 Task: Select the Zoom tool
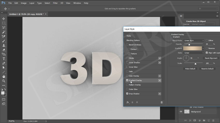(4, 81)
